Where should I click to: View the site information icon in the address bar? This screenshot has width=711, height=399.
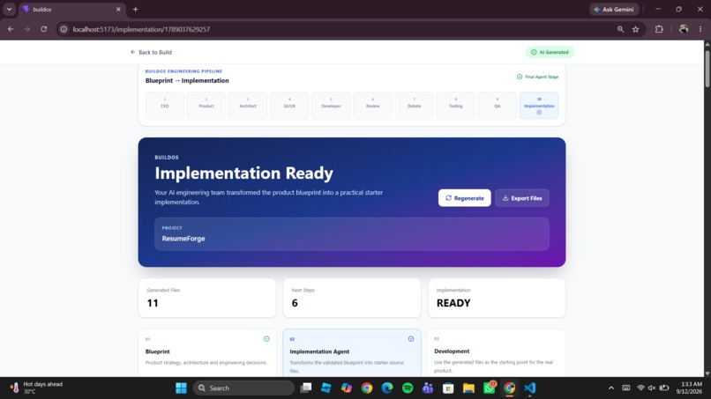pyautogui.click(x=64, y=29)
